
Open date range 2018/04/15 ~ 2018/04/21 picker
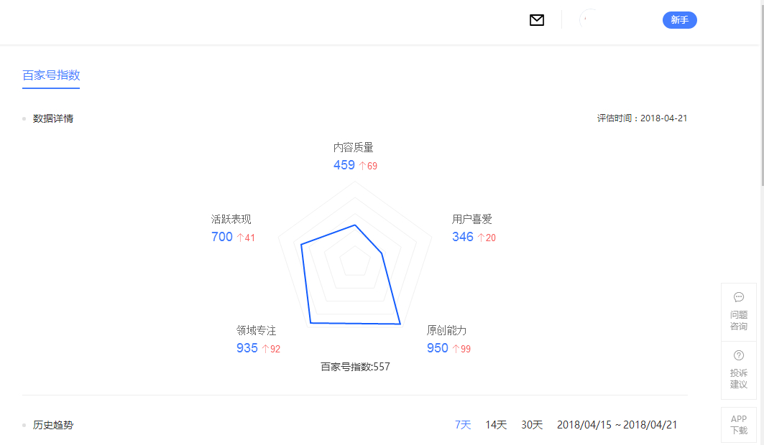617,425
